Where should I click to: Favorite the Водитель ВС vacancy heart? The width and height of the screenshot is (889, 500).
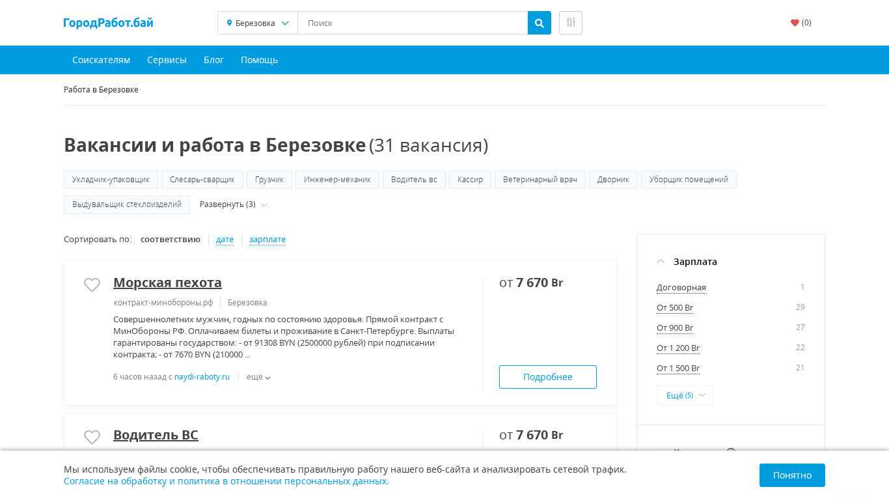click(x=92, y=437)
